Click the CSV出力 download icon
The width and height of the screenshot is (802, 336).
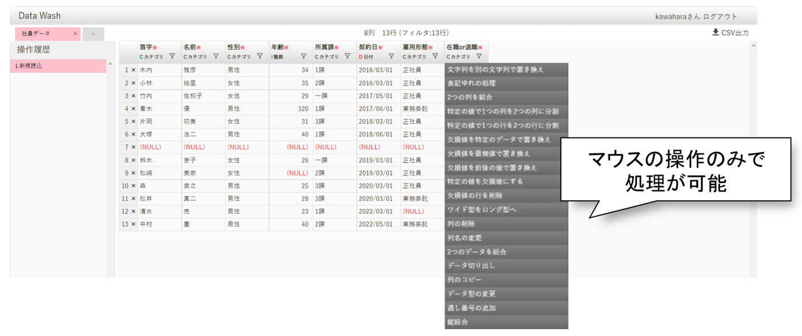[715, 33]
